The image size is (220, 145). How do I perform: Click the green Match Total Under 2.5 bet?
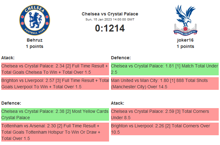coord(164,69)
